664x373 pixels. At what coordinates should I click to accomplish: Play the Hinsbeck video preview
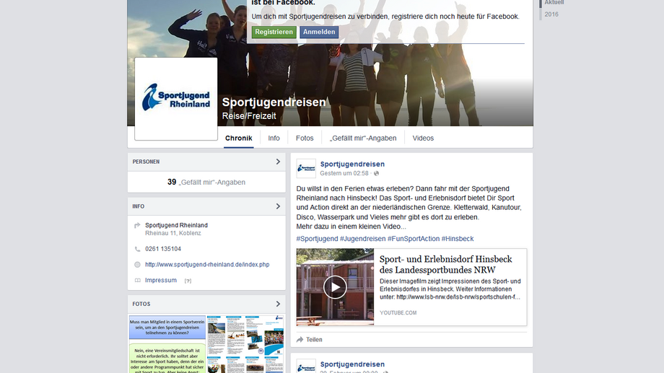pos(335,287)
